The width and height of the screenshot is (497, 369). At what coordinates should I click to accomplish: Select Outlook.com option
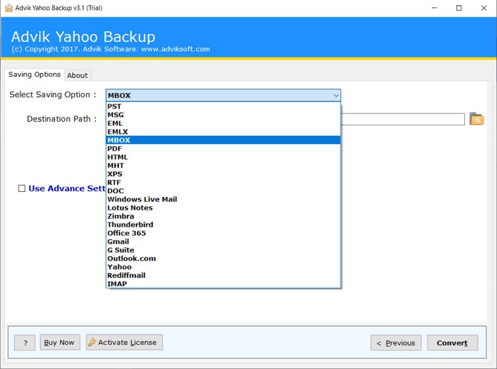point(223,259)
